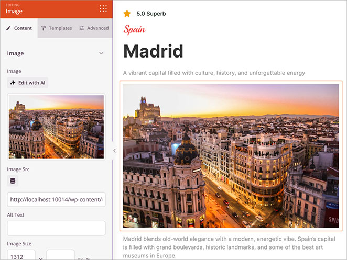Select the red Spain script text

point(134,30)
